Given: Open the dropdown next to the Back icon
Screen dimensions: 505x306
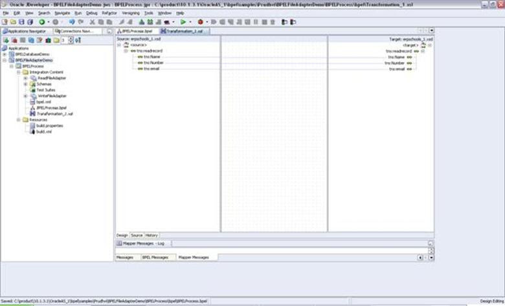Looking at the screenshot, I should pos(49,22).
